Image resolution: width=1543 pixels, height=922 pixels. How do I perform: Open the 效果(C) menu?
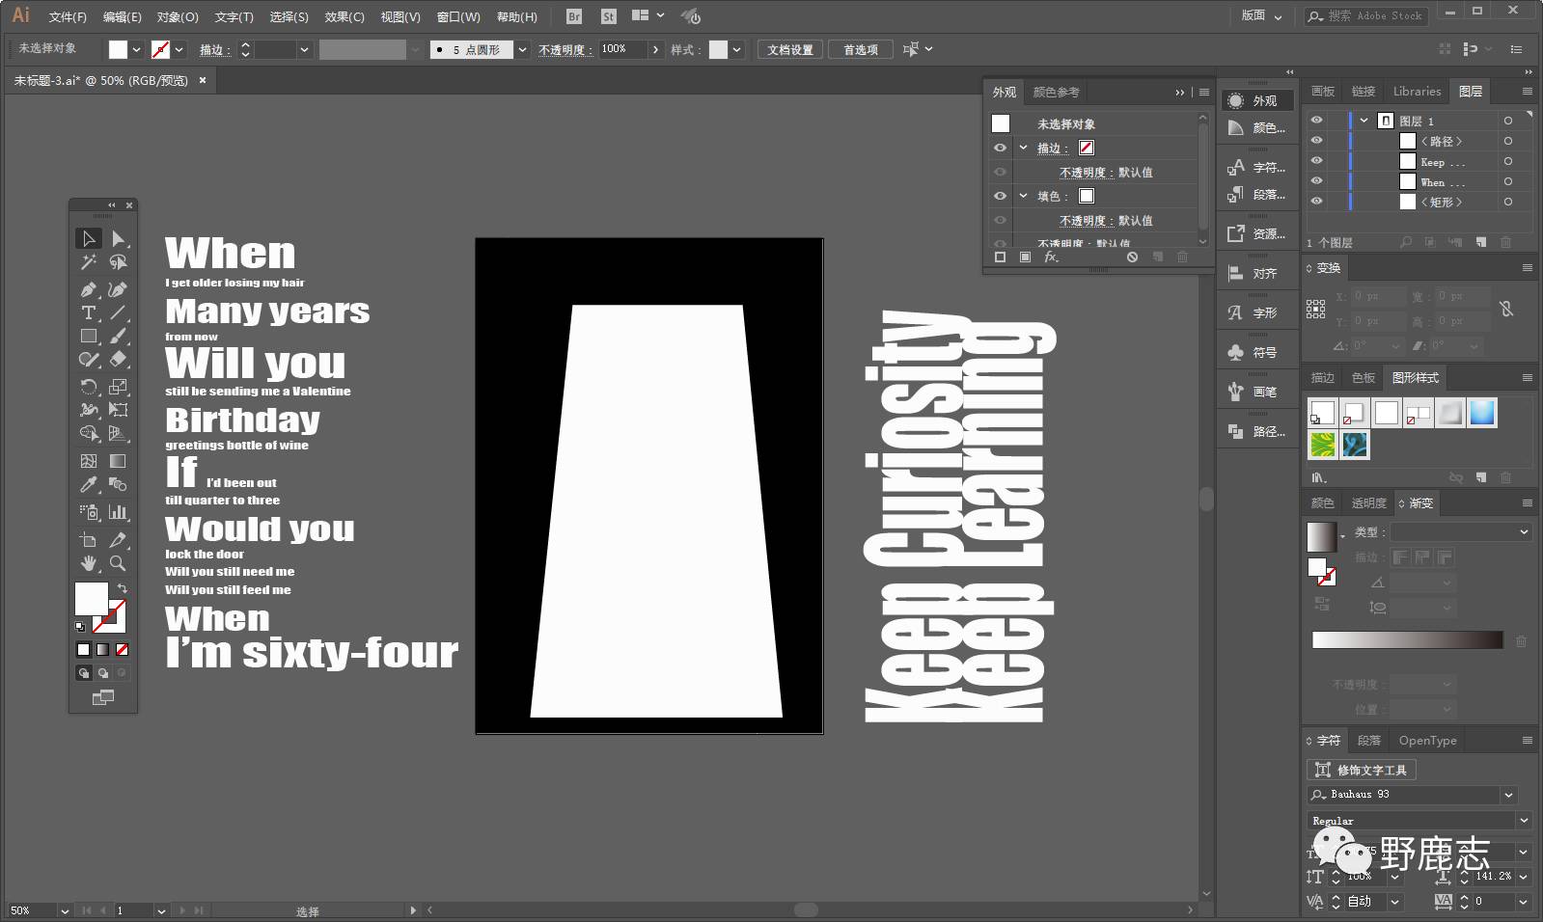pyautogui.click(x=344, y=16)
